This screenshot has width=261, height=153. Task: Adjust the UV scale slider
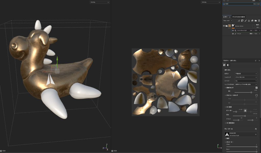(236, 112)
